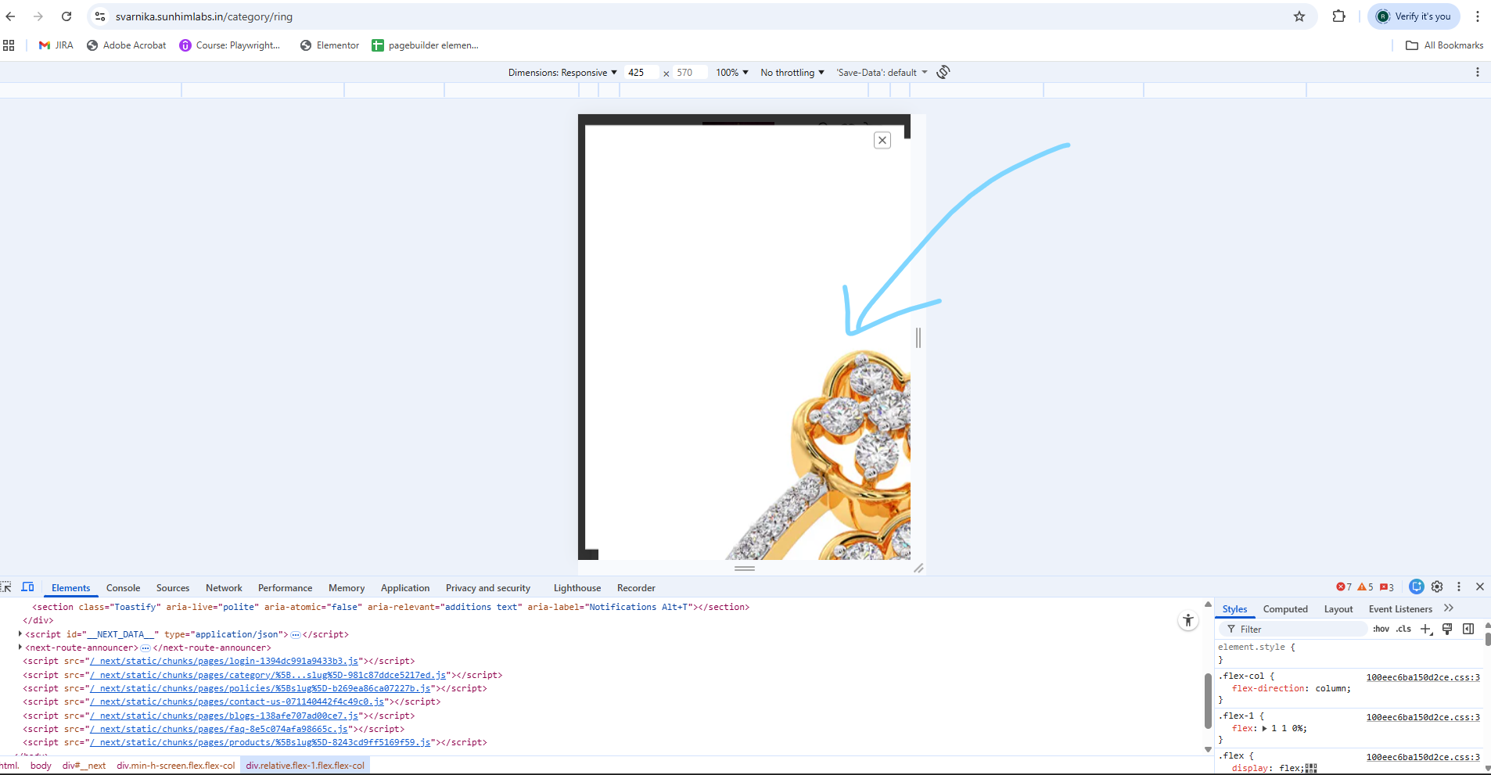The image size is (1491, 775).
Task: Show the 5 warnings count
Action: click(x=1365, y=587)
